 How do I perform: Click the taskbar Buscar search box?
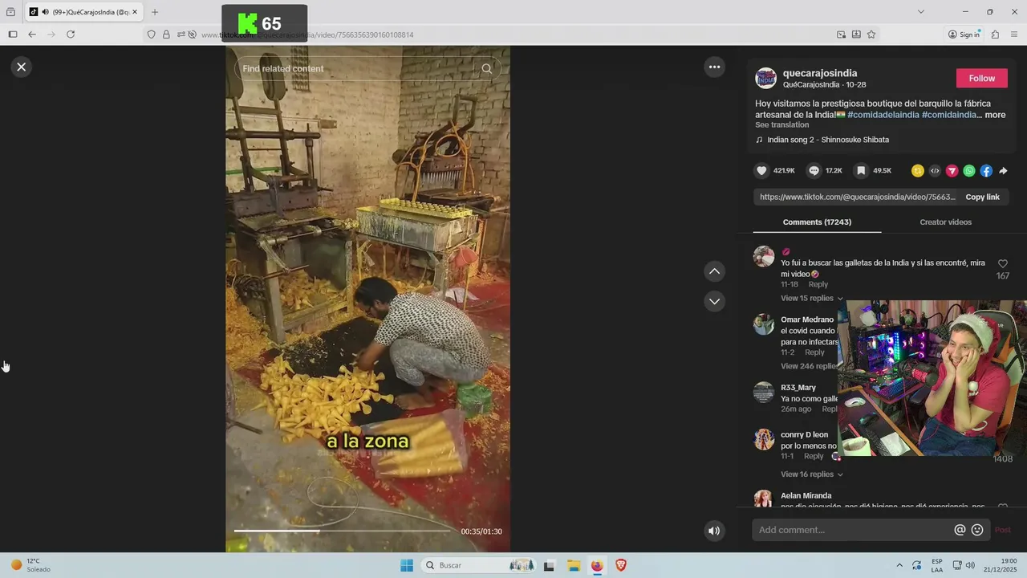[x=480, y=566]
